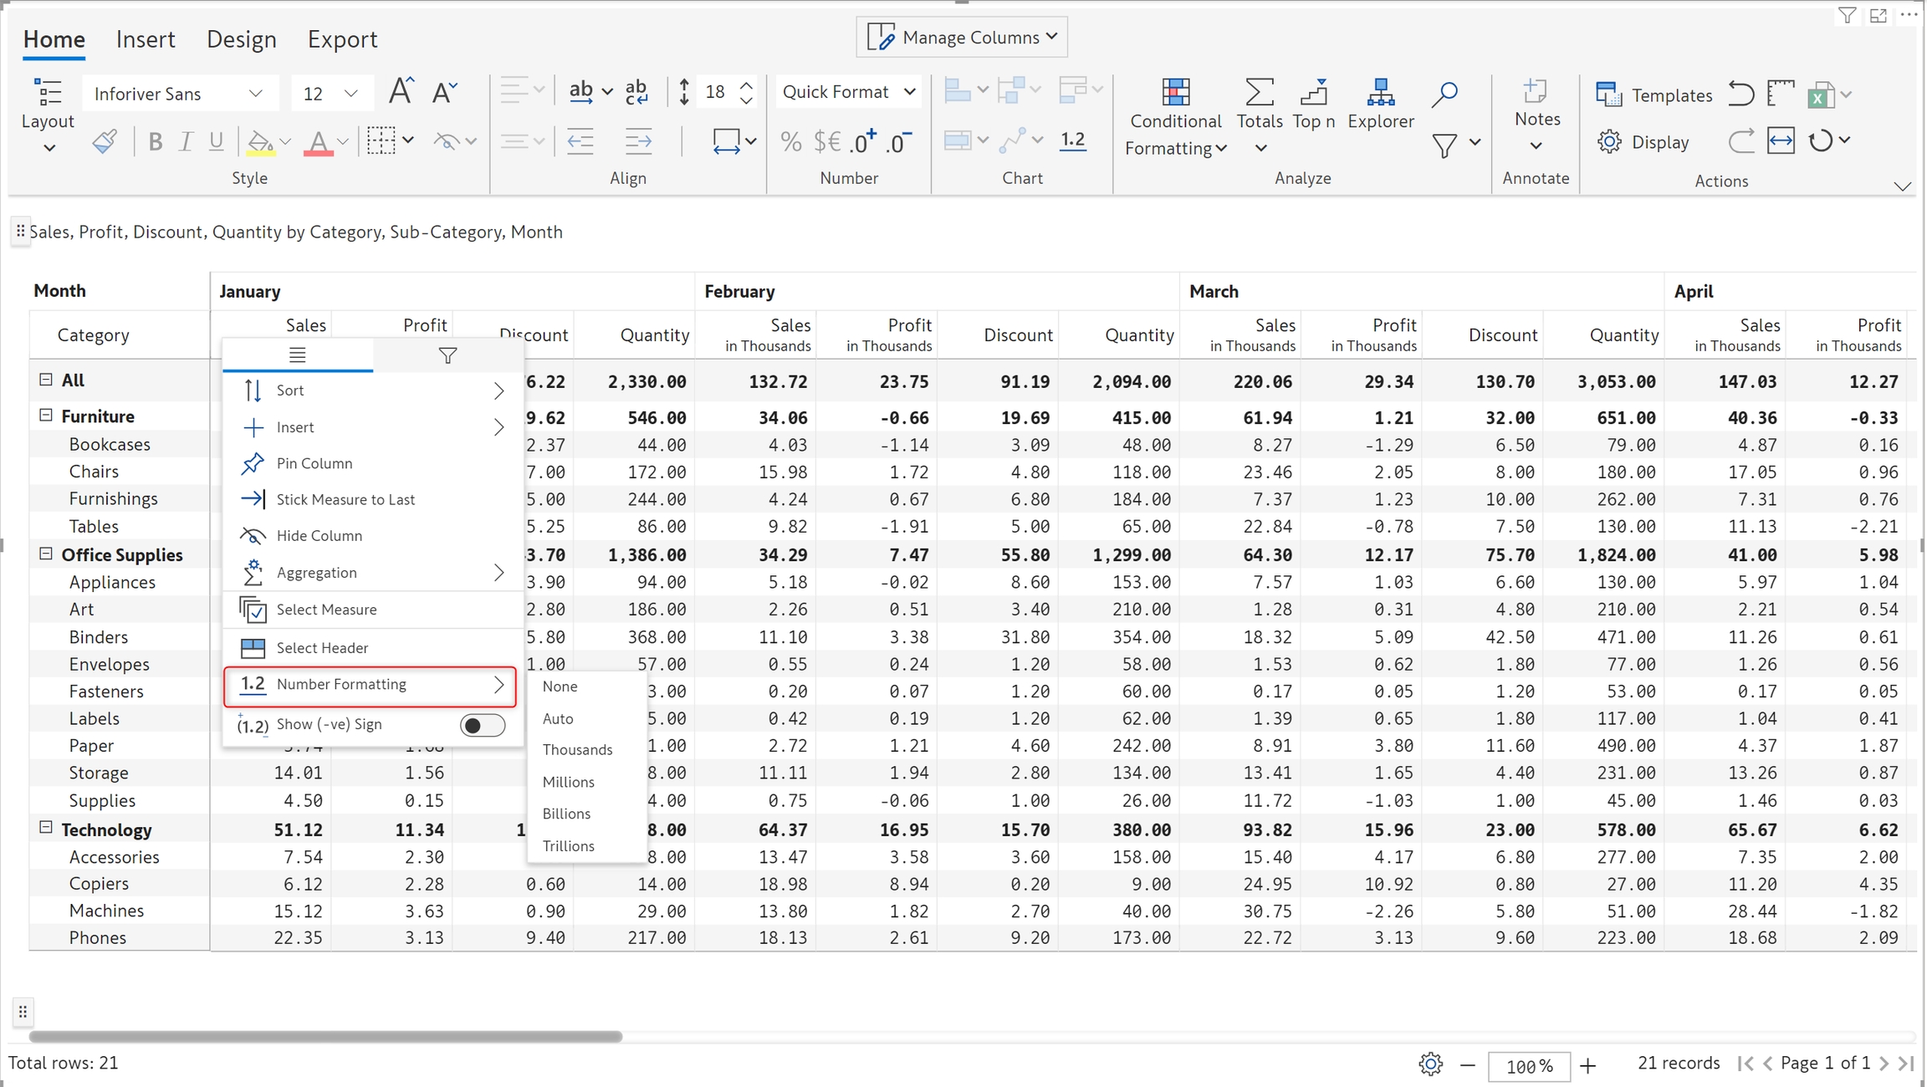This screenshot has height=1087, width=1927.
Task: Switch to the Design tab
Action: 241,39
